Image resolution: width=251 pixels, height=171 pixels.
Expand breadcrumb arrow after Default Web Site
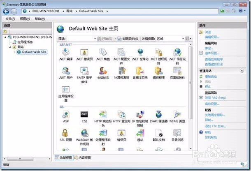(107, 11)
